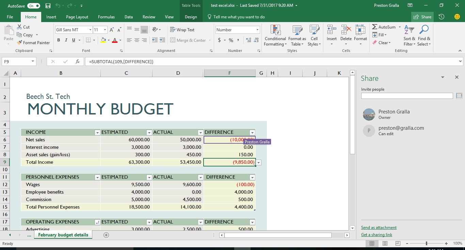Activate the Format Painter
This screenshot has height=250, width=465.
click(x=33, y=43)
